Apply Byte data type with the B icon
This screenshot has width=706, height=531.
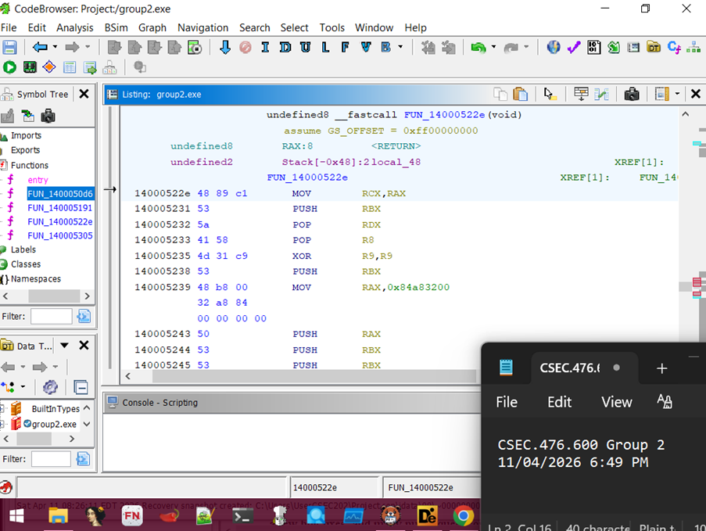pos(386,48)
